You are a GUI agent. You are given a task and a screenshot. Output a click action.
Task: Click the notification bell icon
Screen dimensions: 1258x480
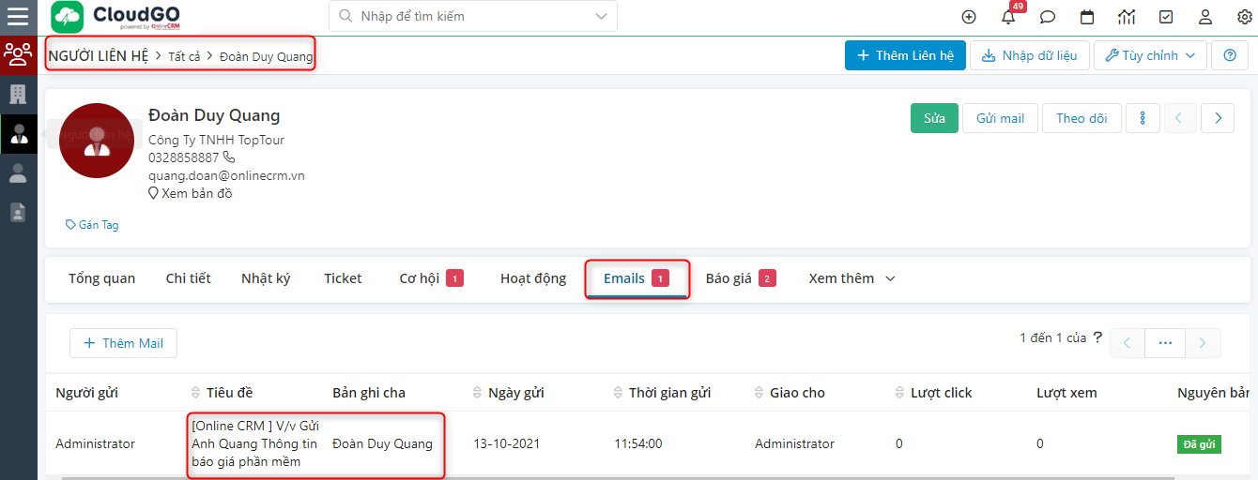click(x=1009, y=17)
